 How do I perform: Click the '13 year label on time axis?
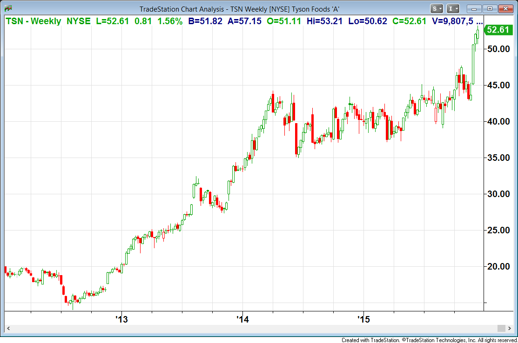click(121, 319)
